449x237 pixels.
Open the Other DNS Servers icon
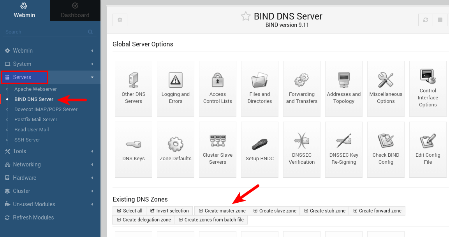coord(134,88)
